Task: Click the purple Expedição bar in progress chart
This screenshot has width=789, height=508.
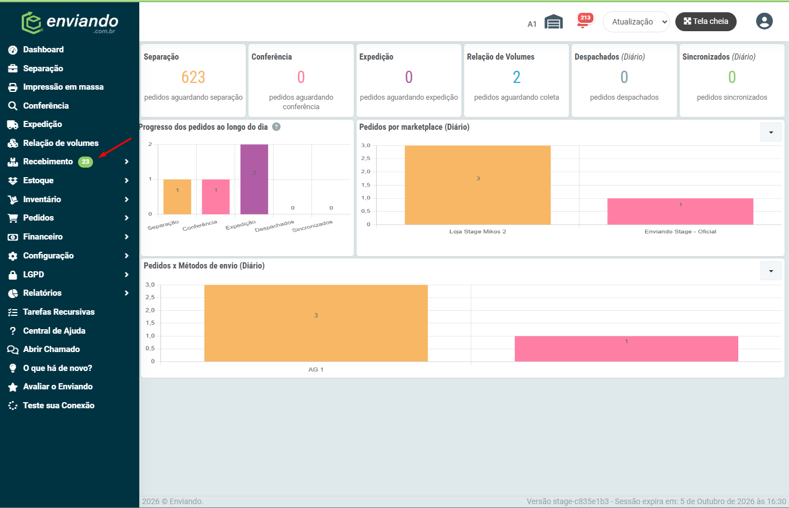Action: [x=254, y=179]
